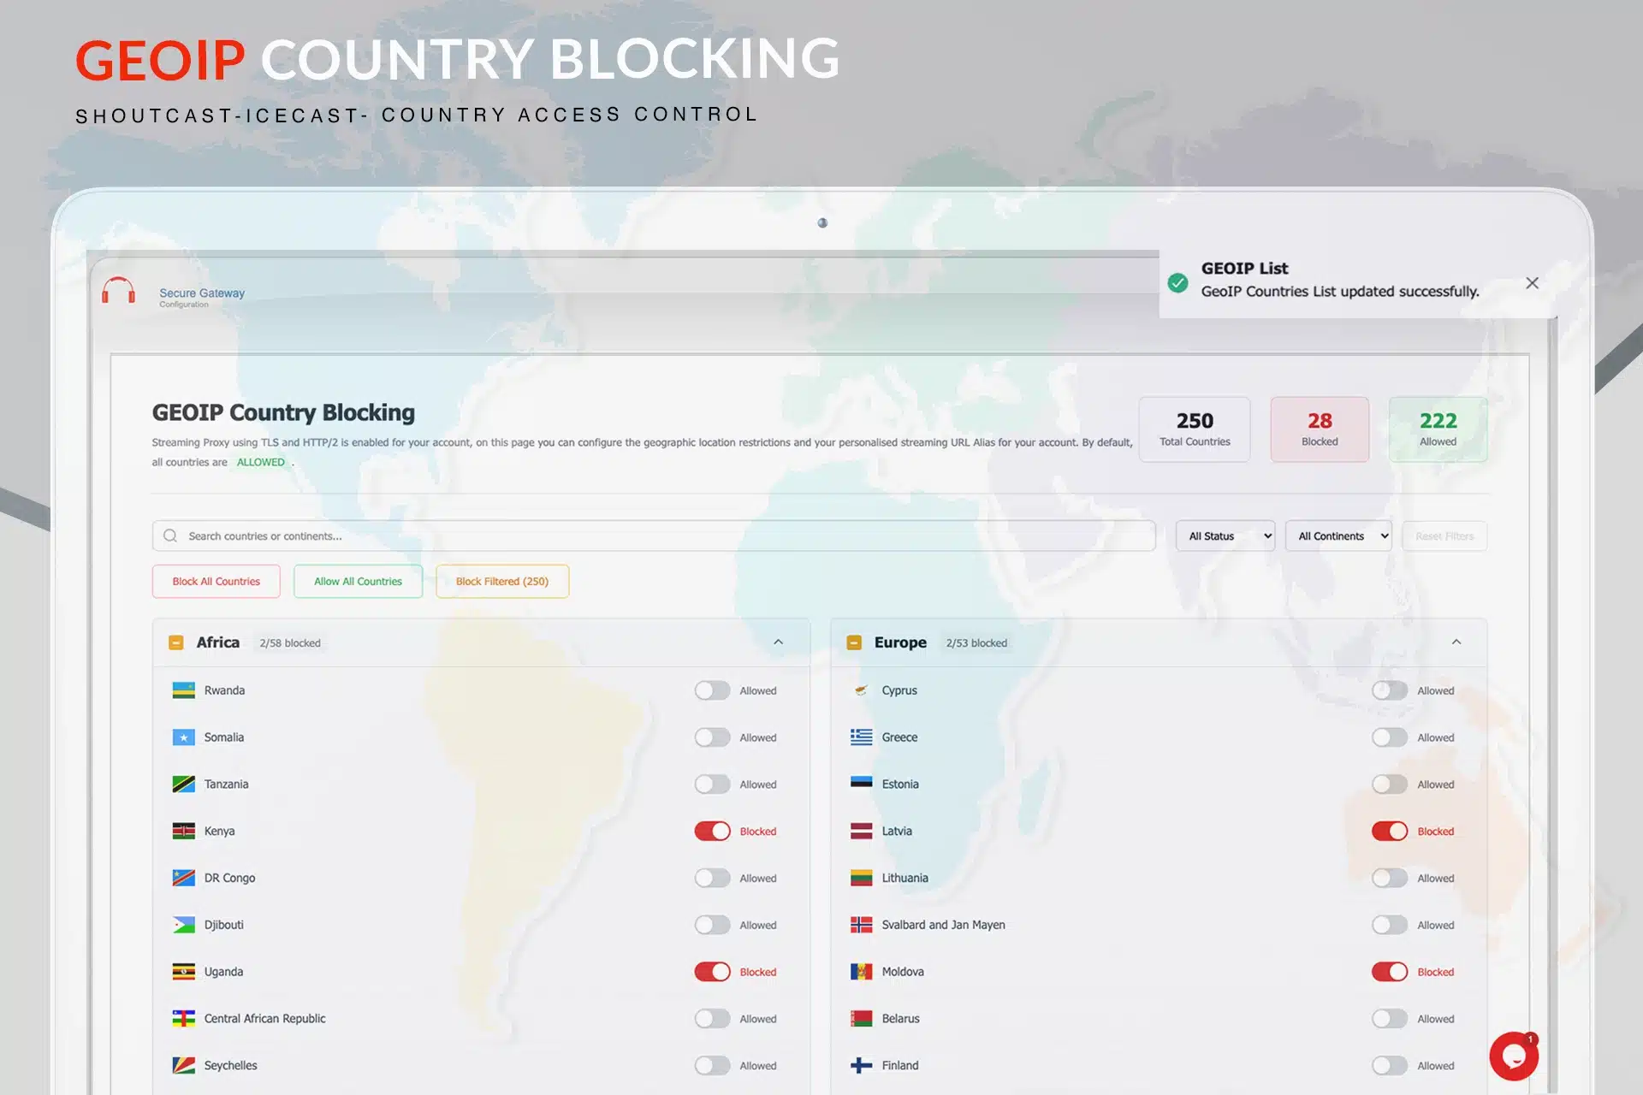Focus the search countries input field
Screen dimensions: 1643x1095
pos(654,536)
